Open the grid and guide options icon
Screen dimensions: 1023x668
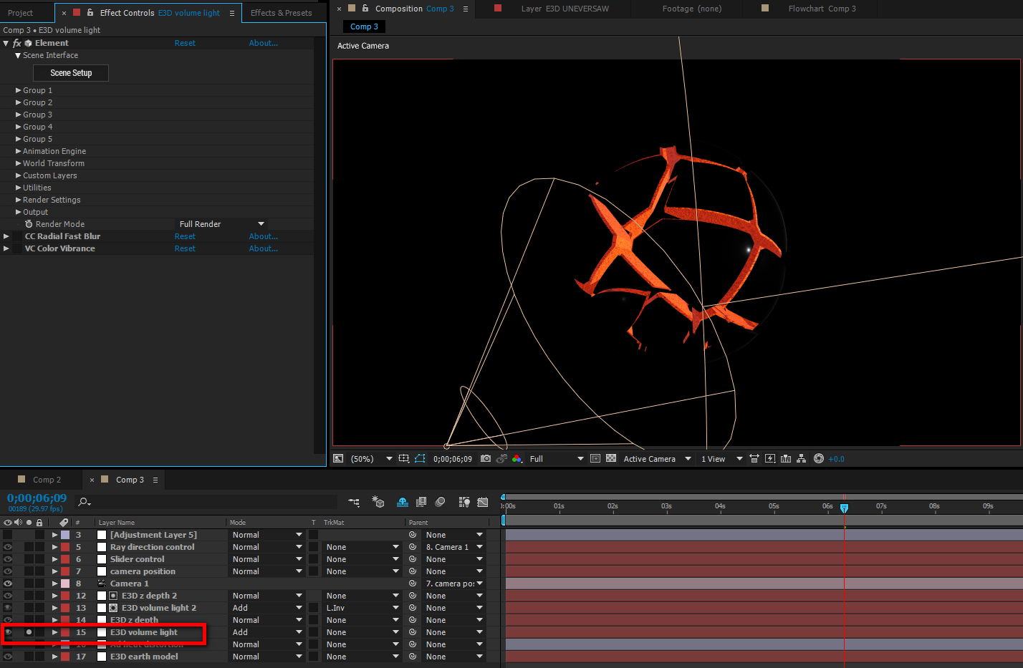point(404,459)
